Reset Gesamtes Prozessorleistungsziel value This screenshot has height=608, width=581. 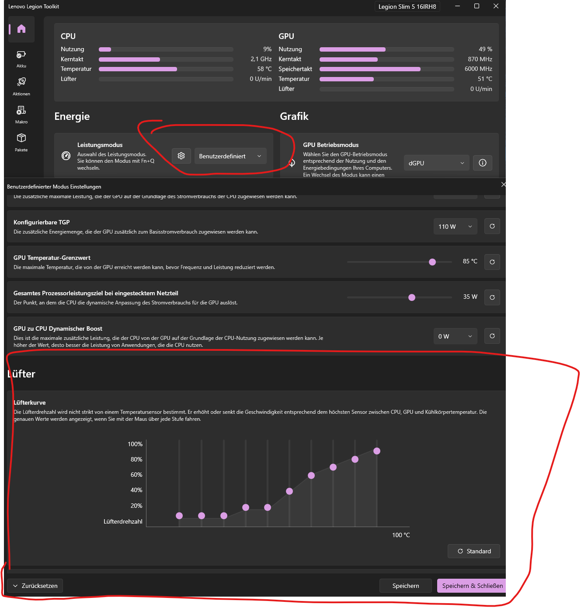[492, 297]
